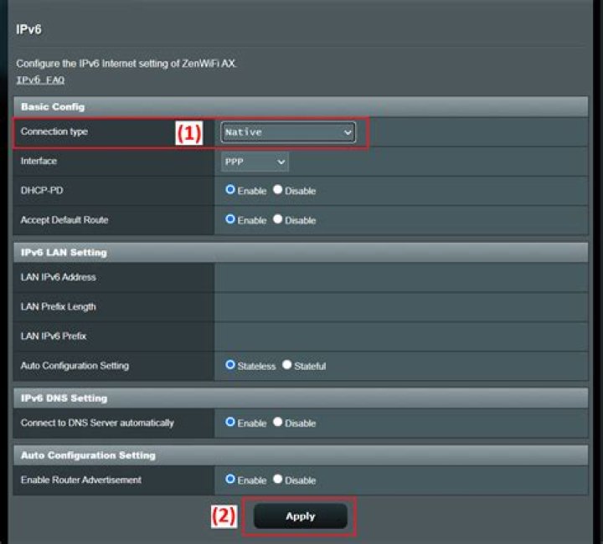This screenshot has width=603, height=544.
Task: Click the LAN Prefix Length field area
Action: 401,307
